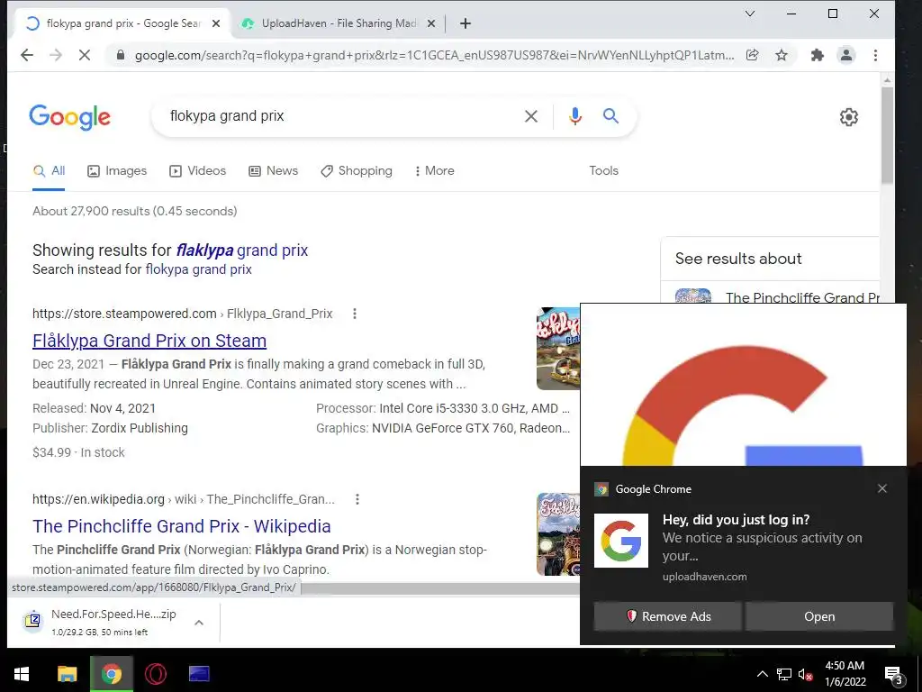Search instead for flokypa grand prix
Viewport: 922px width, 692px height.
pyautogui.click(x=198, y=269)
